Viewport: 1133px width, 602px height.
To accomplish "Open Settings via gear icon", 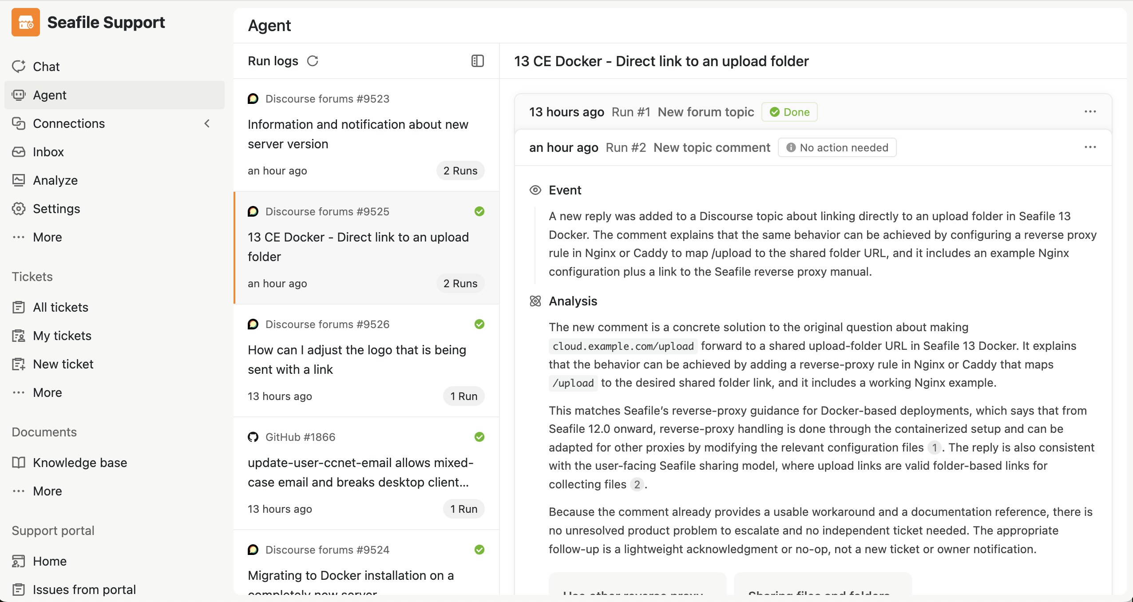I will tap(19, 209).
